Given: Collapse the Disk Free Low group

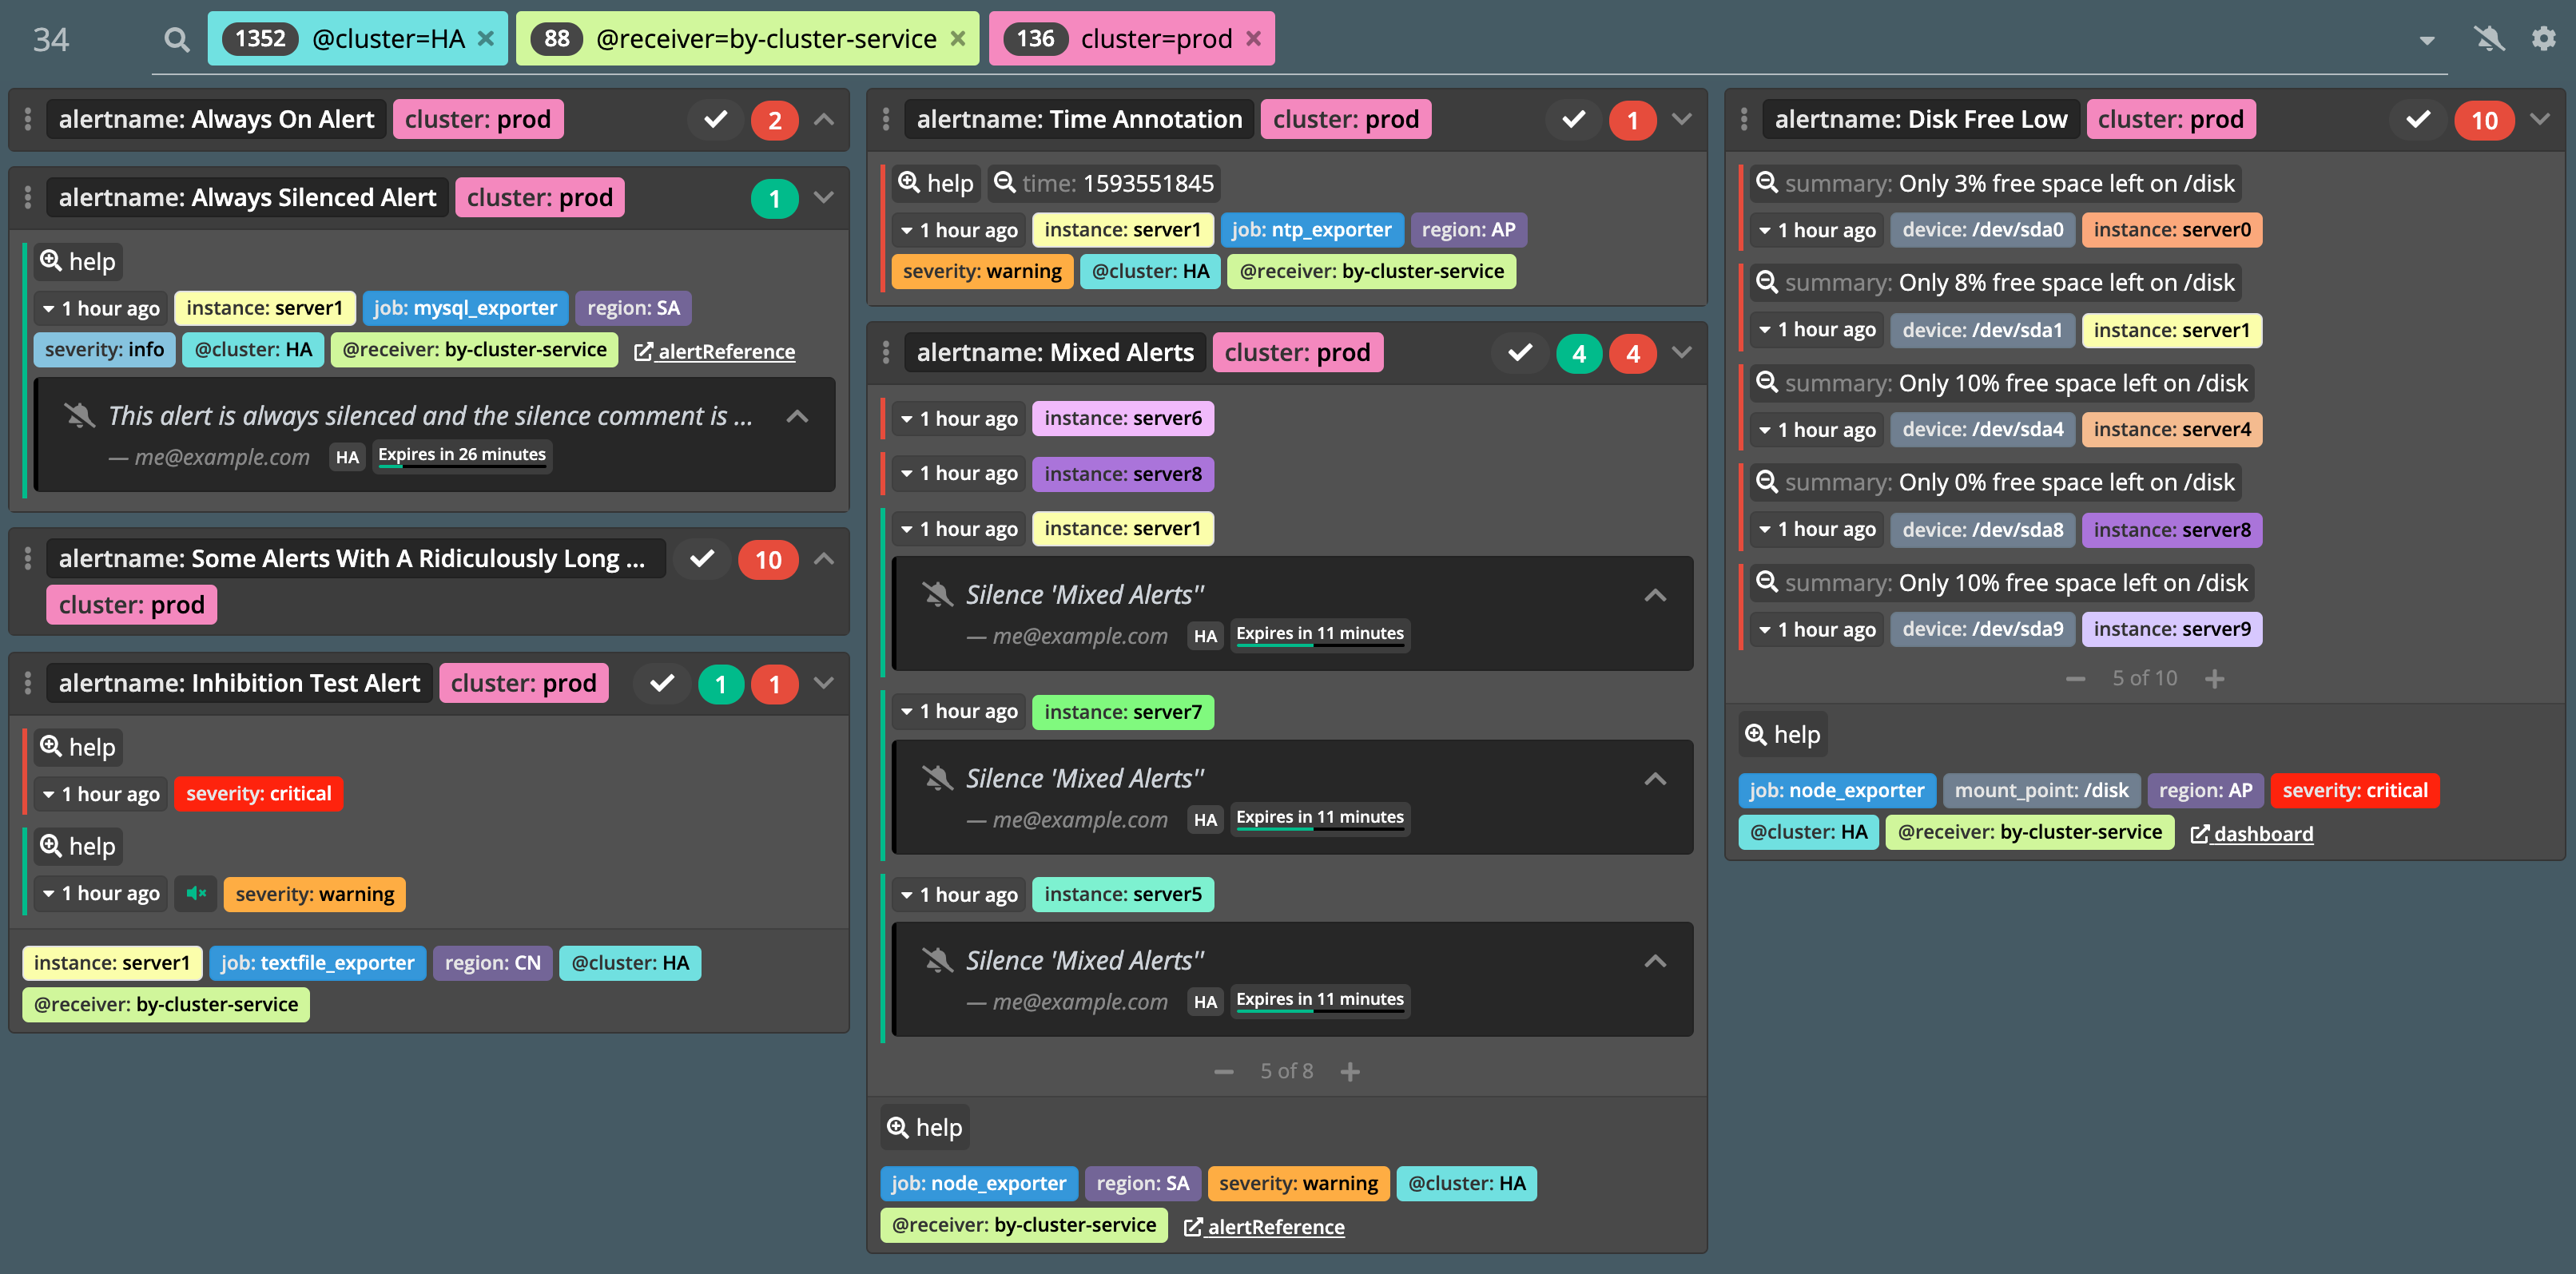Looking at the screenshot, I should pos(2540,119).
